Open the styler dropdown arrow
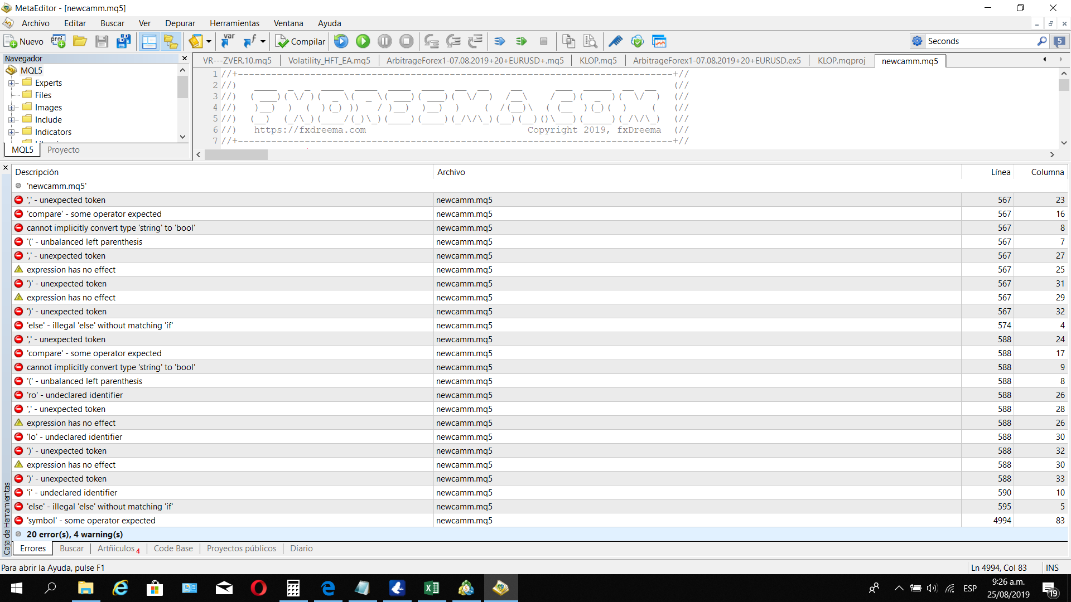The image size is (1071, 602). tap(209, 41)
